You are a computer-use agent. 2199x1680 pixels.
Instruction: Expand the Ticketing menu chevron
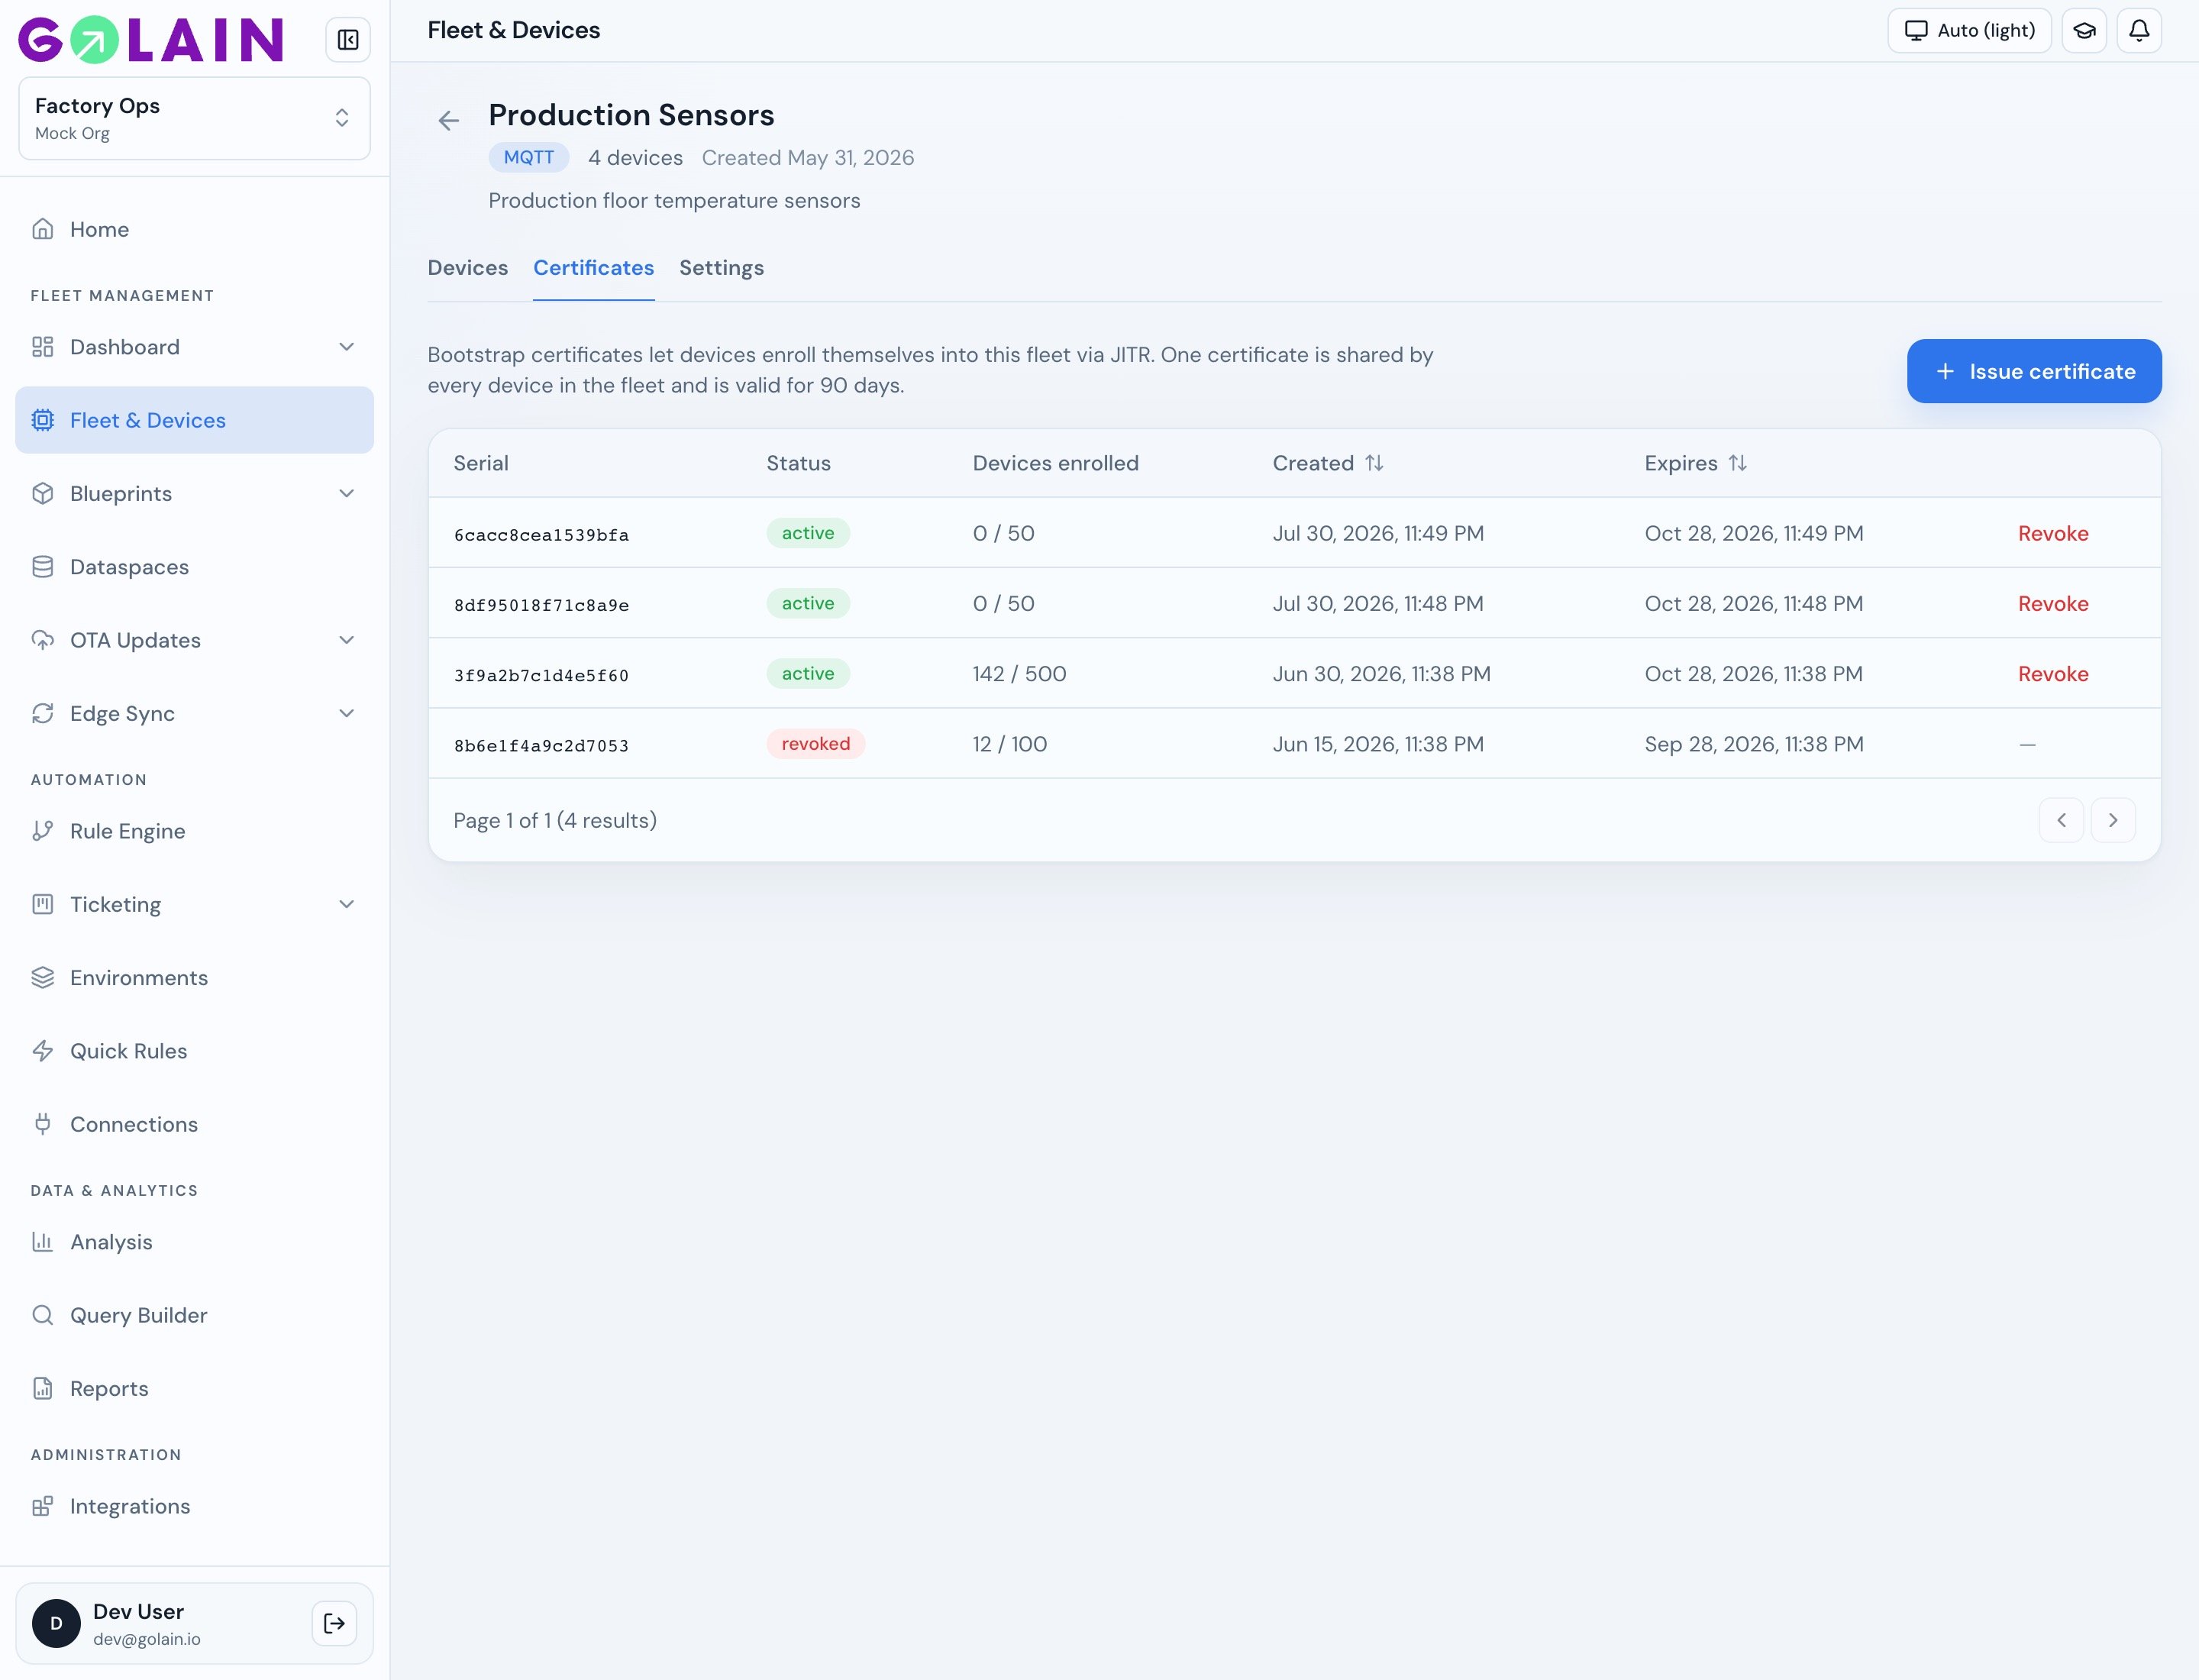click(347, 905)
